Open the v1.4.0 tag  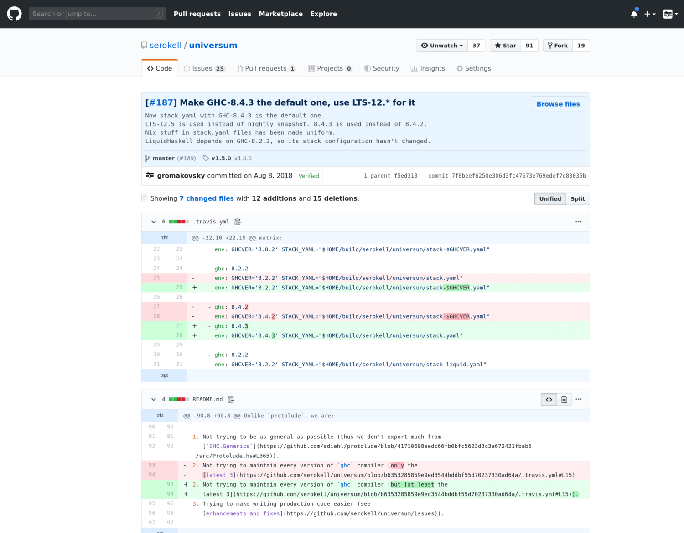(x=243, y=158)
